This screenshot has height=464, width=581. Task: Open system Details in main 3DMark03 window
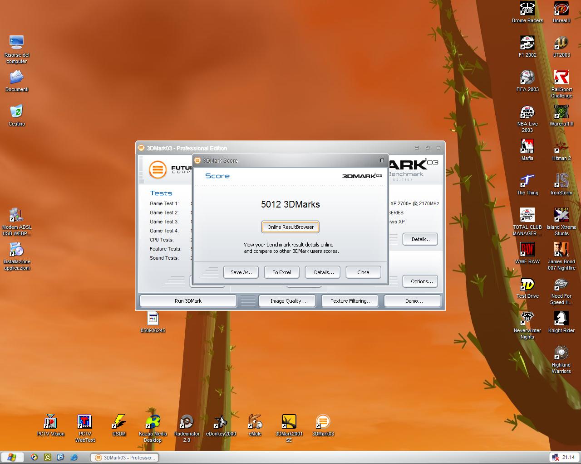[421, 239]
